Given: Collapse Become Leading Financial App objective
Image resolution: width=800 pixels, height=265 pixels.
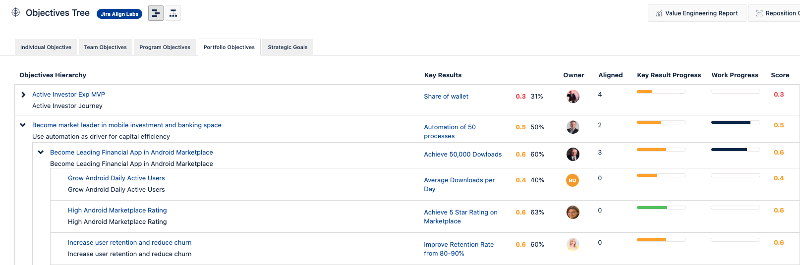Looking at the screenshot, I should pos(41,152).
